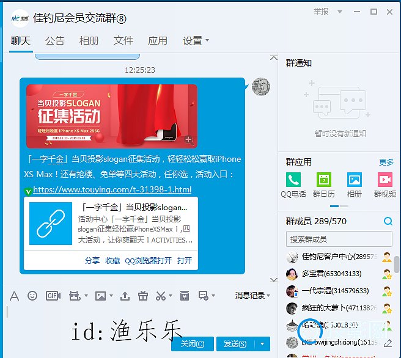Click the upload file icon
The height and width of the screenshot is (358, 401).
(x=125, y=296)
